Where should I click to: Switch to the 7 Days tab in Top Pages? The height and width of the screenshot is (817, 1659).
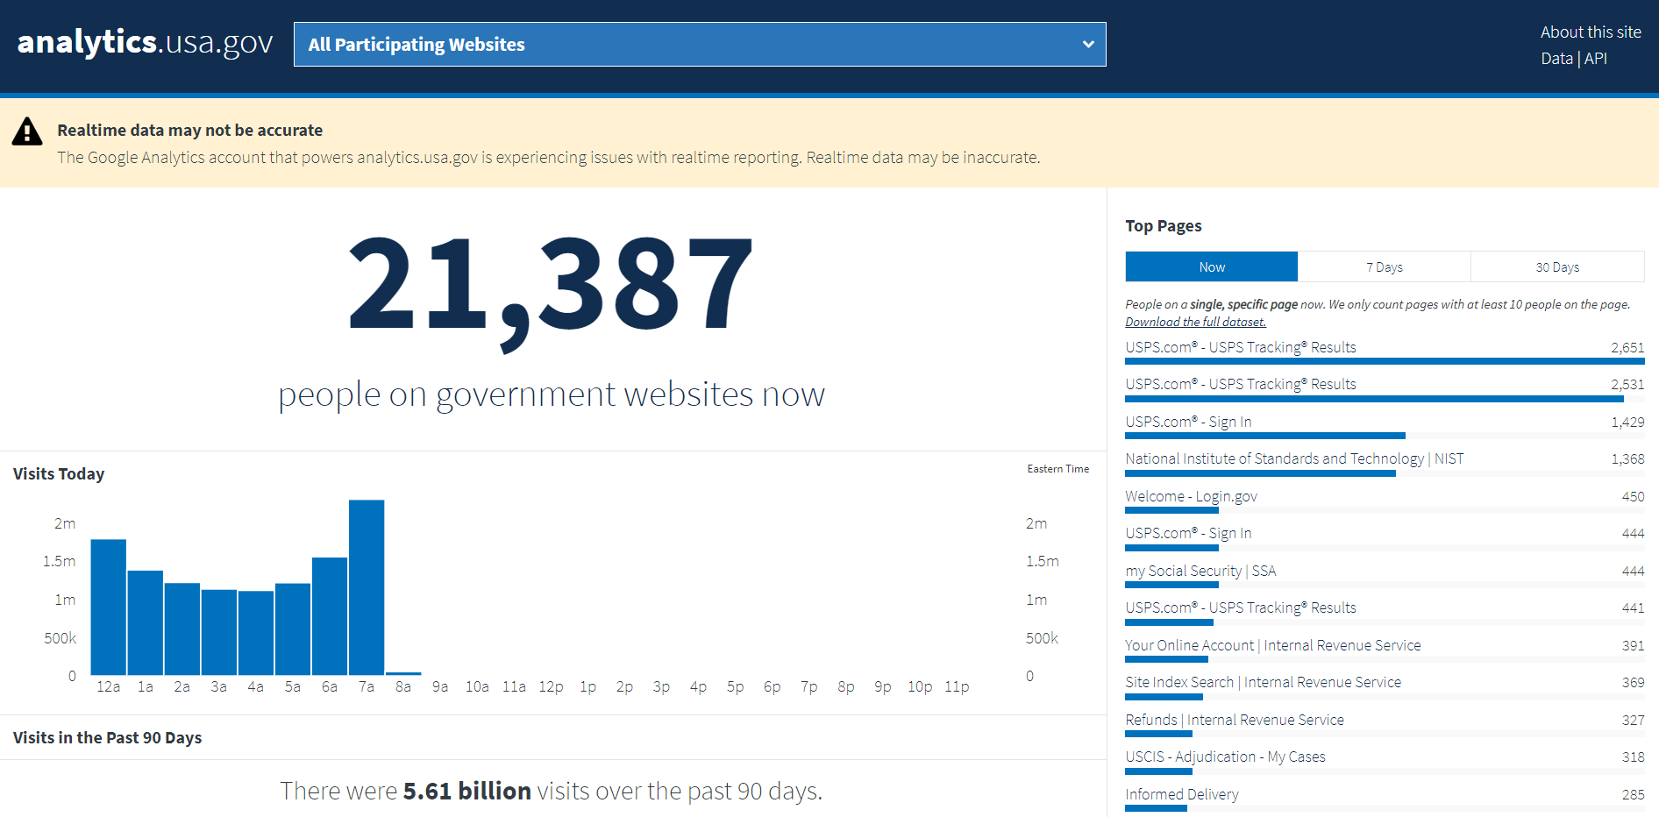coord(1384,266)
